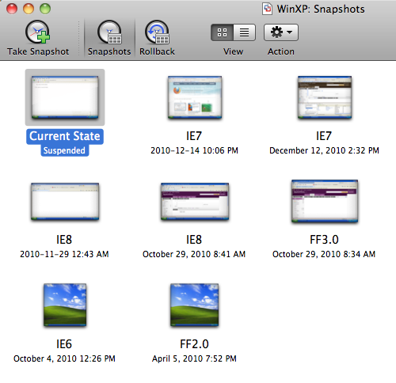Image resolution: width=396 pixels, height=383 pixels.
Task: Select the IE6 snapshot thumbnail
Action: tap(65, 305)
